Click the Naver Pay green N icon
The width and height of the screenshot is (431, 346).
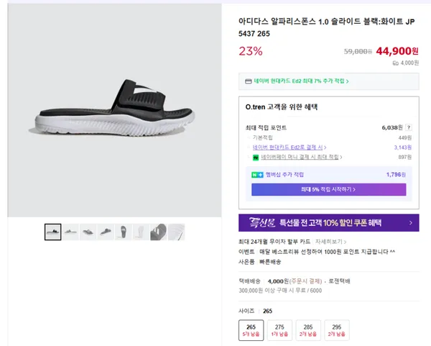click(256, 157)
